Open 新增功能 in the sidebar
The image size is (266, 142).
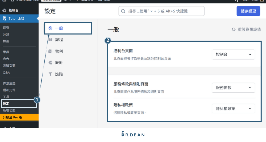tap(9, 110)
